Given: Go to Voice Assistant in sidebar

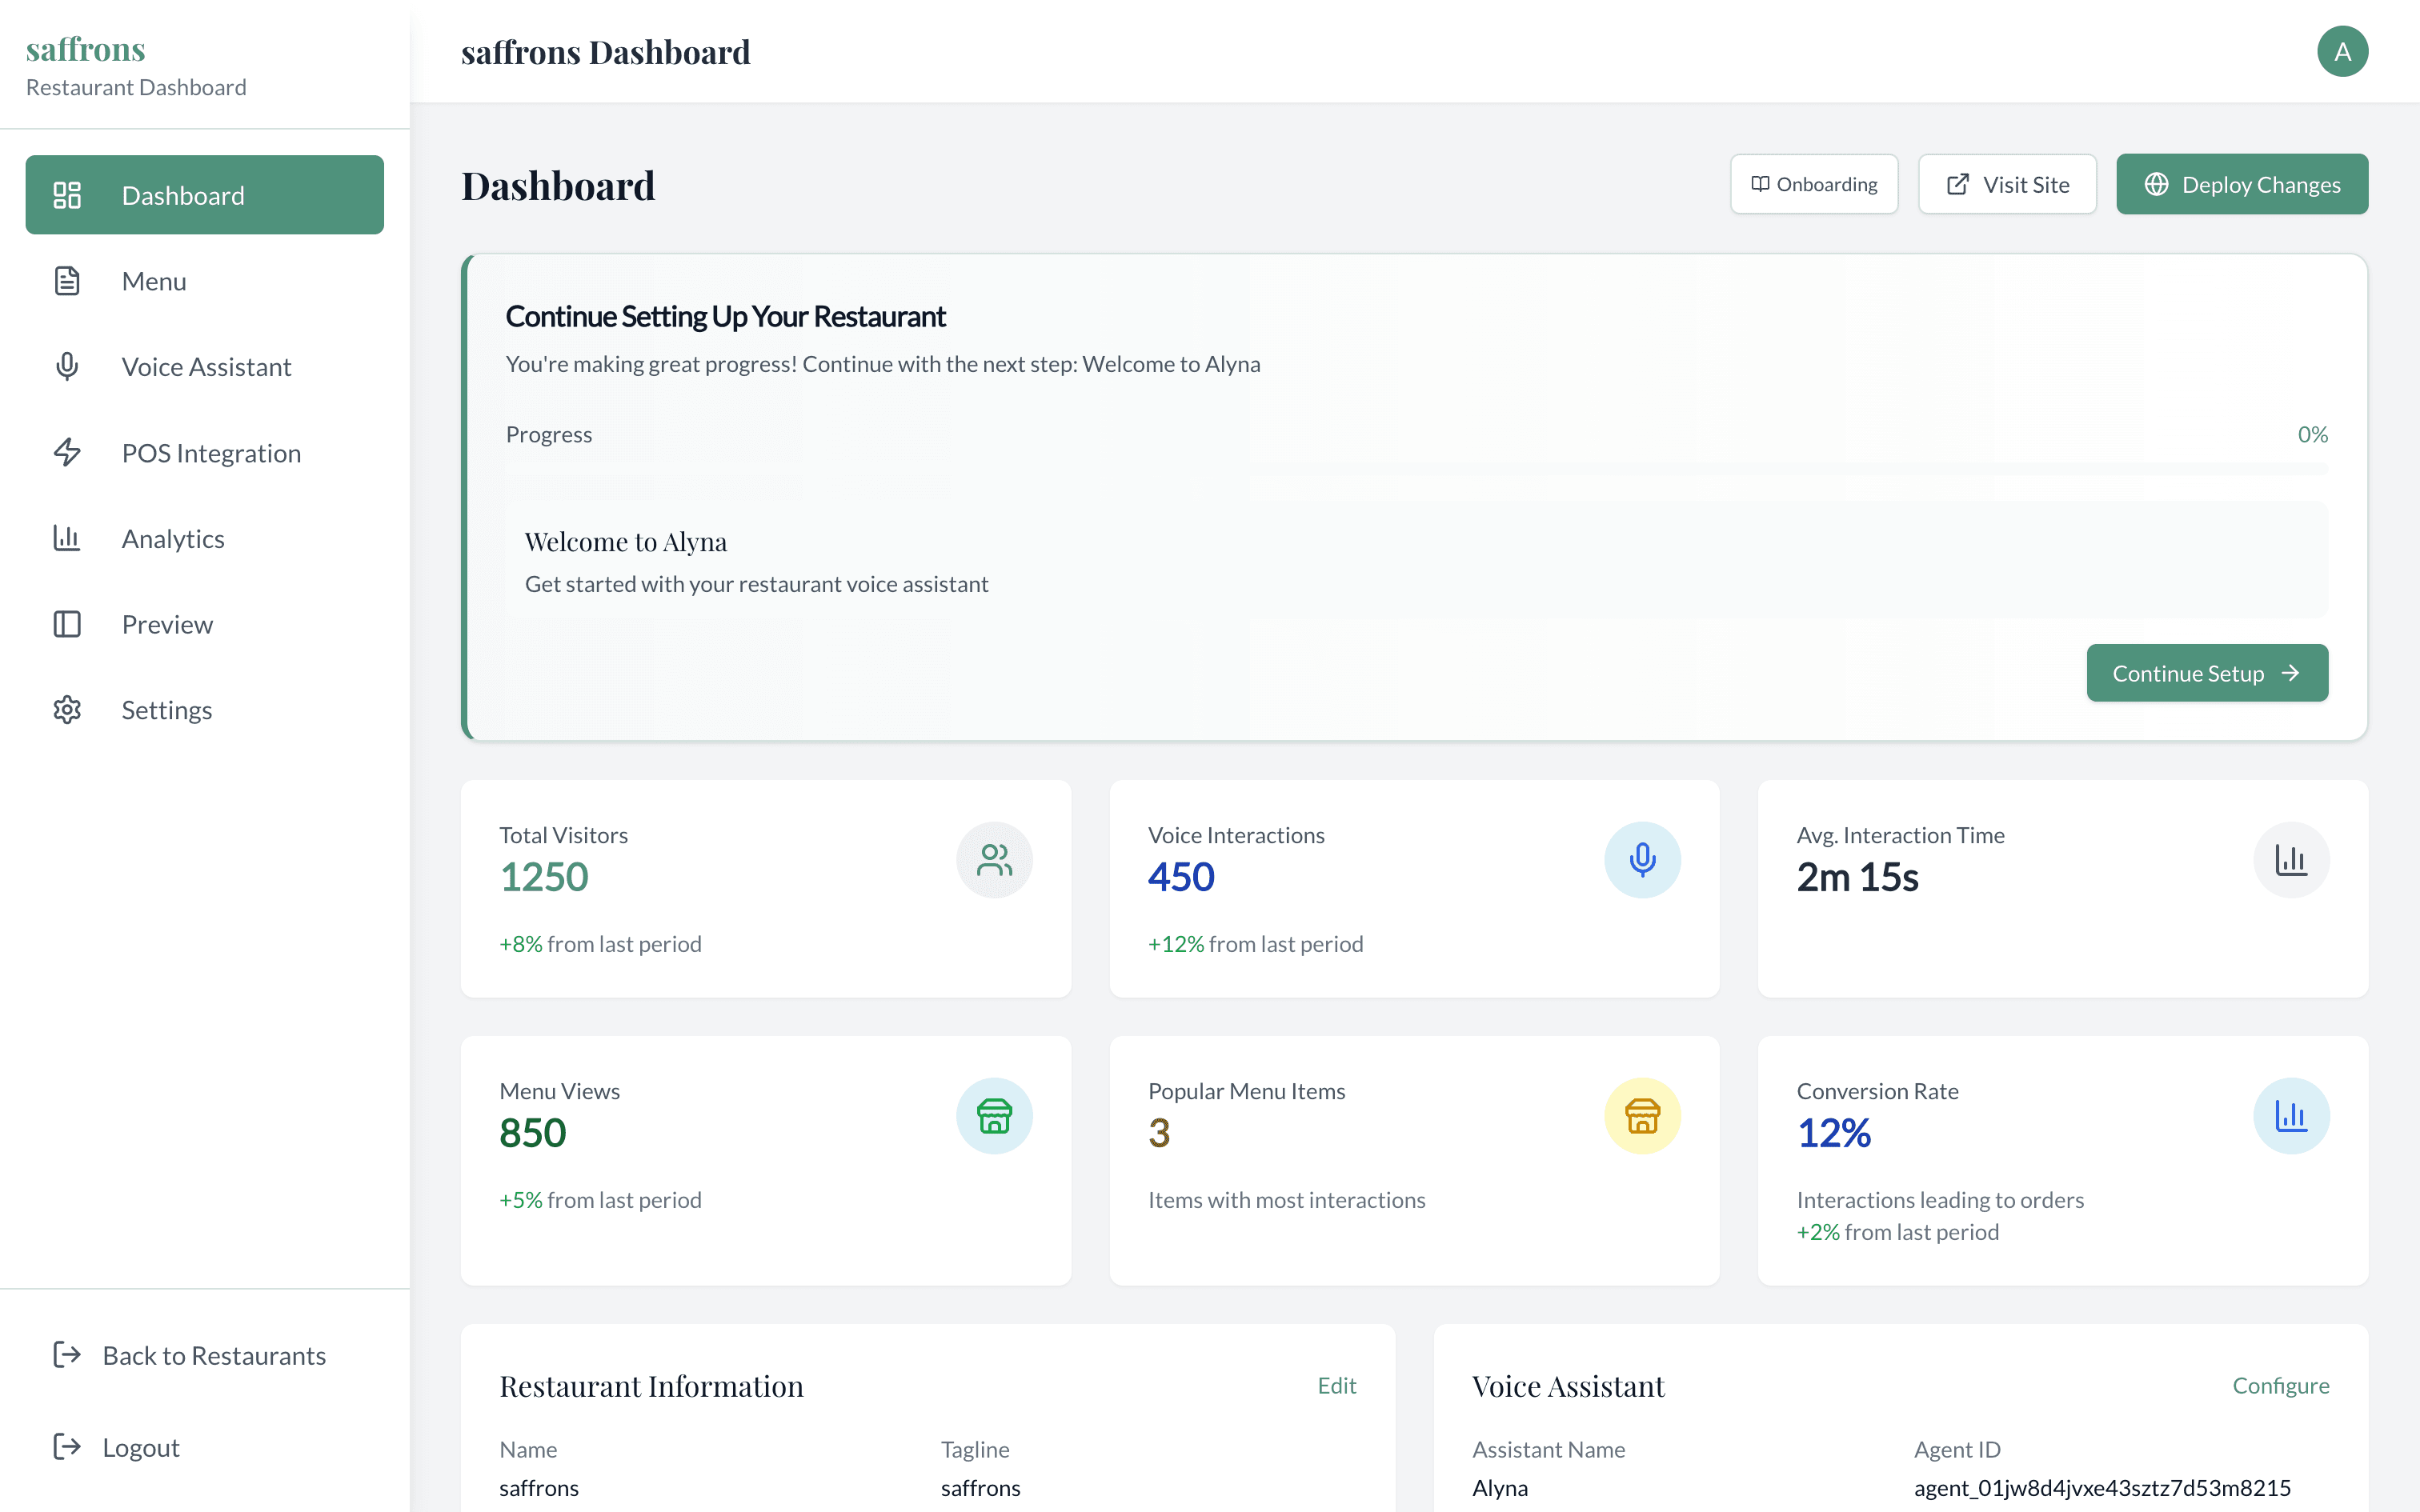Looking at the screenshot, I should 206,367.
